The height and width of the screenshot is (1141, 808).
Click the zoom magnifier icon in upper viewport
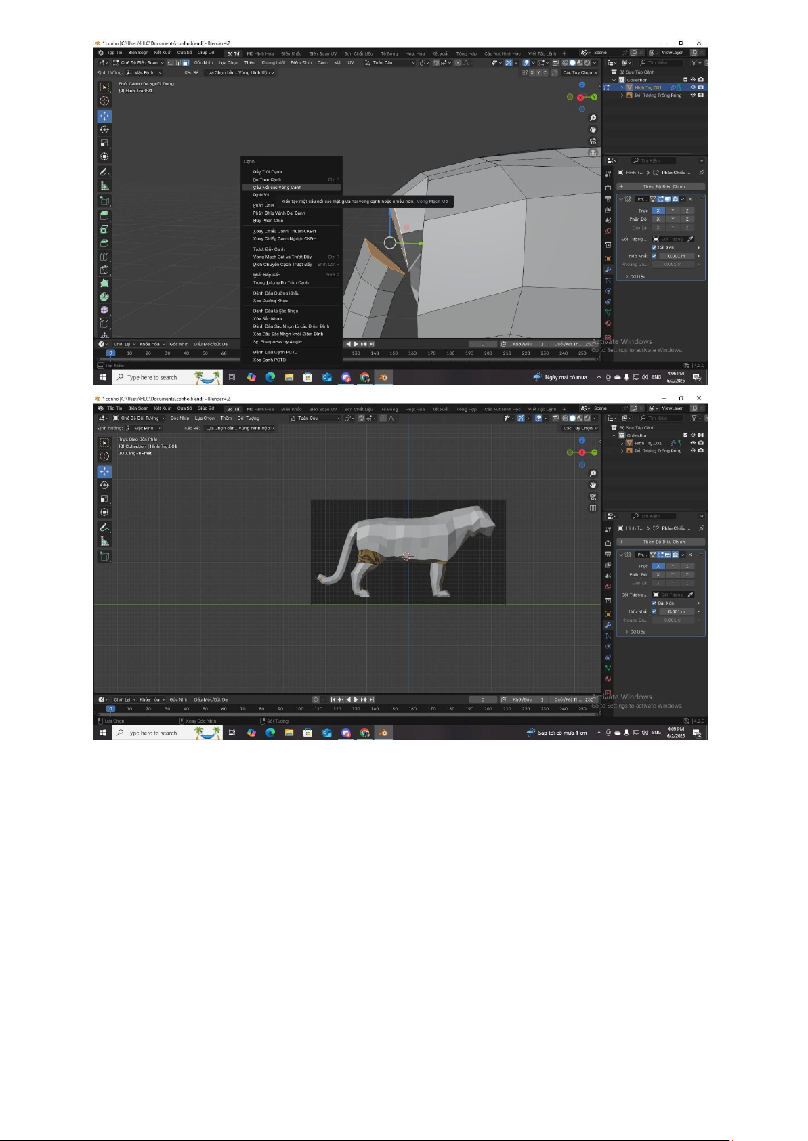pyautogui.click(x=593, y=119)
